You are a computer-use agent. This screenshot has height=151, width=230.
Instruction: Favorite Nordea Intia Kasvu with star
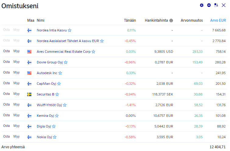click(x=69, y=30)
